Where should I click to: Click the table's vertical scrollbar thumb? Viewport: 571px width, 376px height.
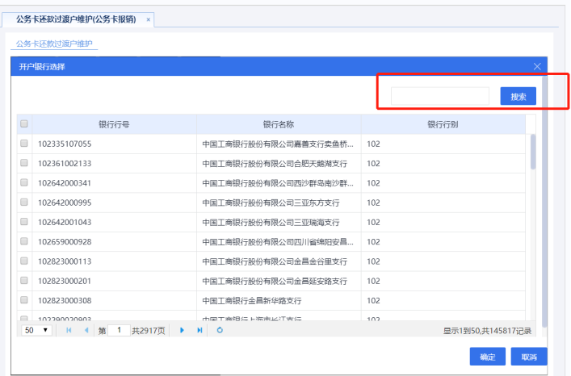tap(533, 152)
